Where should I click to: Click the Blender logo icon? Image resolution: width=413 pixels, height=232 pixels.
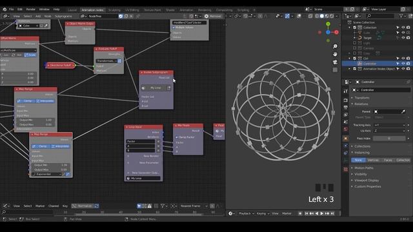tap(5, 9)
